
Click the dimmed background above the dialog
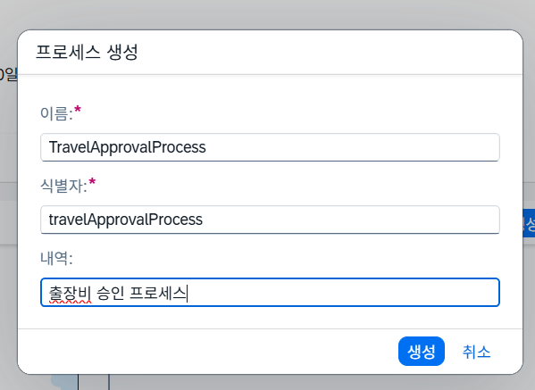tap(268, 14)
